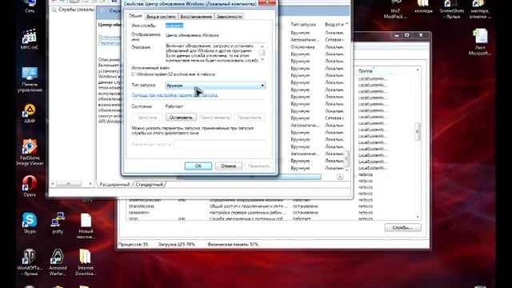Viewport: 512px width, 288px height.
Task: Open the Network desktop icon
Action: point(30,6)
